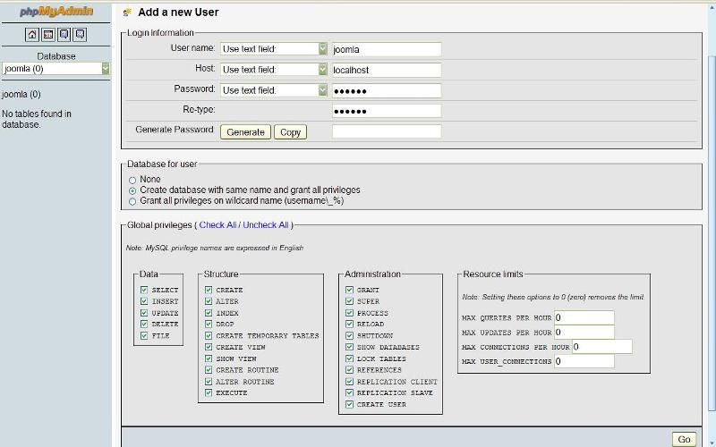The image size is (716, 447).
Task: Click the Home icon in the sidebar
Action: coord(32,35)
